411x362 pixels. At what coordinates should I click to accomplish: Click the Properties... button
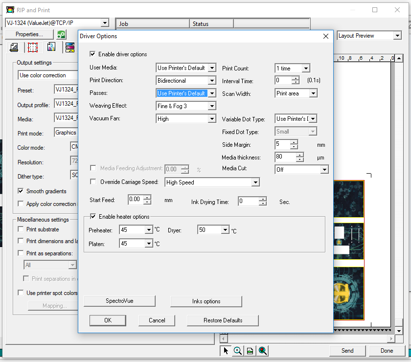29,34
